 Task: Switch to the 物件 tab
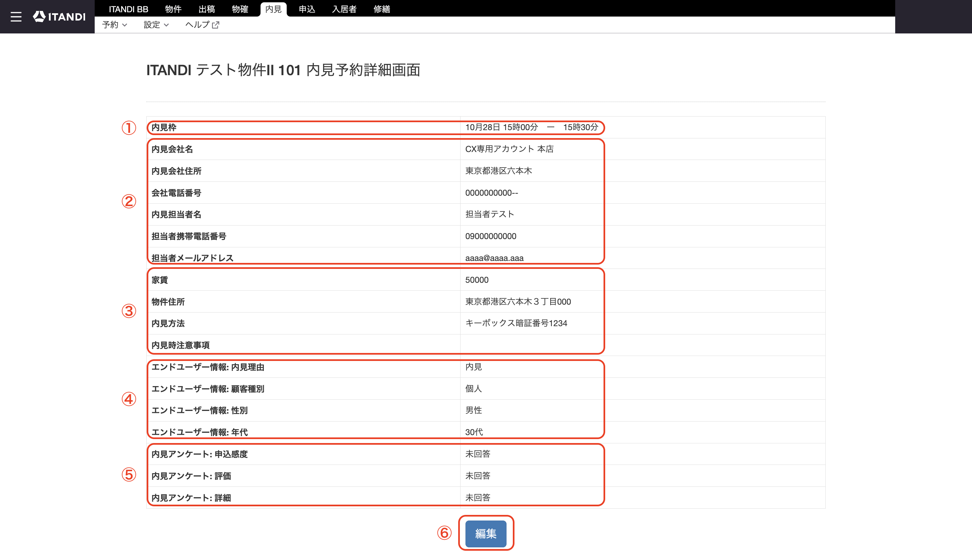click(x=173, y=9)
